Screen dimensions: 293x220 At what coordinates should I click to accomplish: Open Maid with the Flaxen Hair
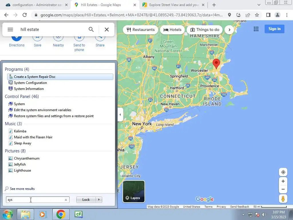point(60,137)
